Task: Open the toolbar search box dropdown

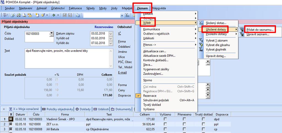Action: (x=122, y=15)
